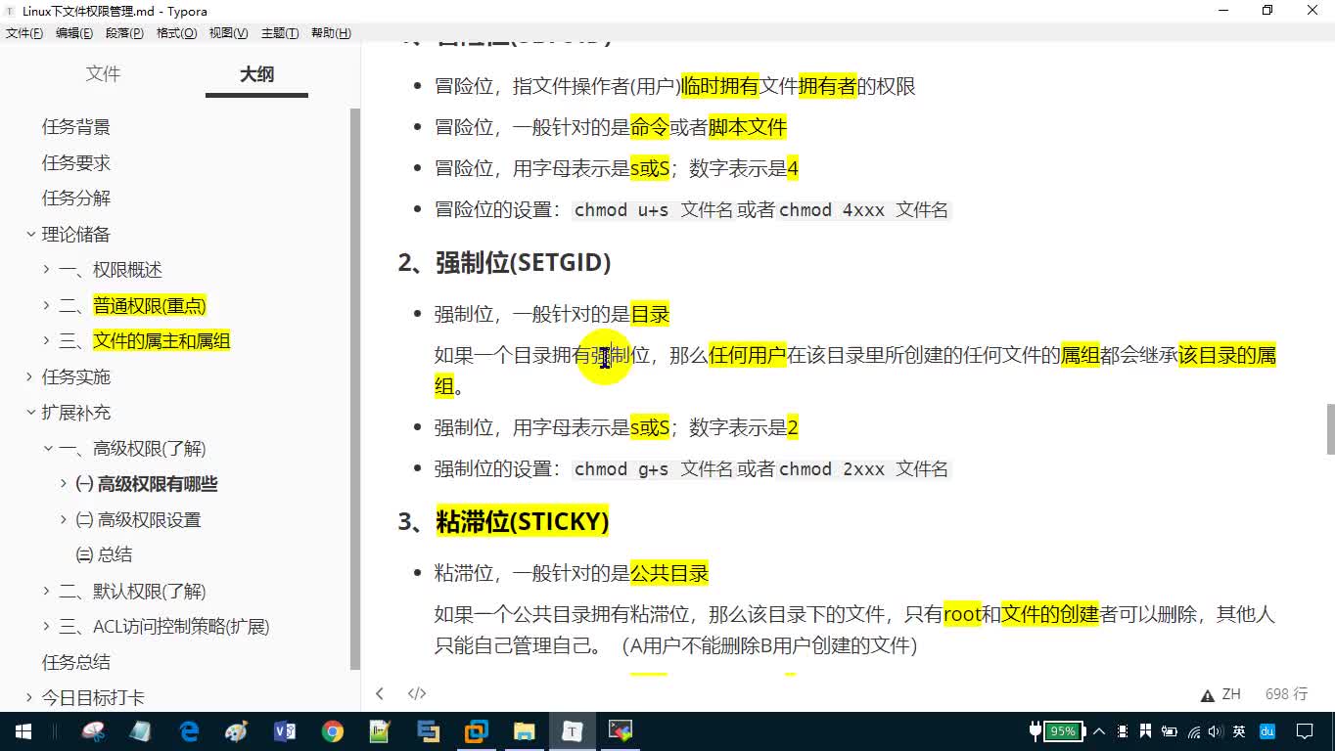Expand the 任务实施 outline section

tap(30, 376)
